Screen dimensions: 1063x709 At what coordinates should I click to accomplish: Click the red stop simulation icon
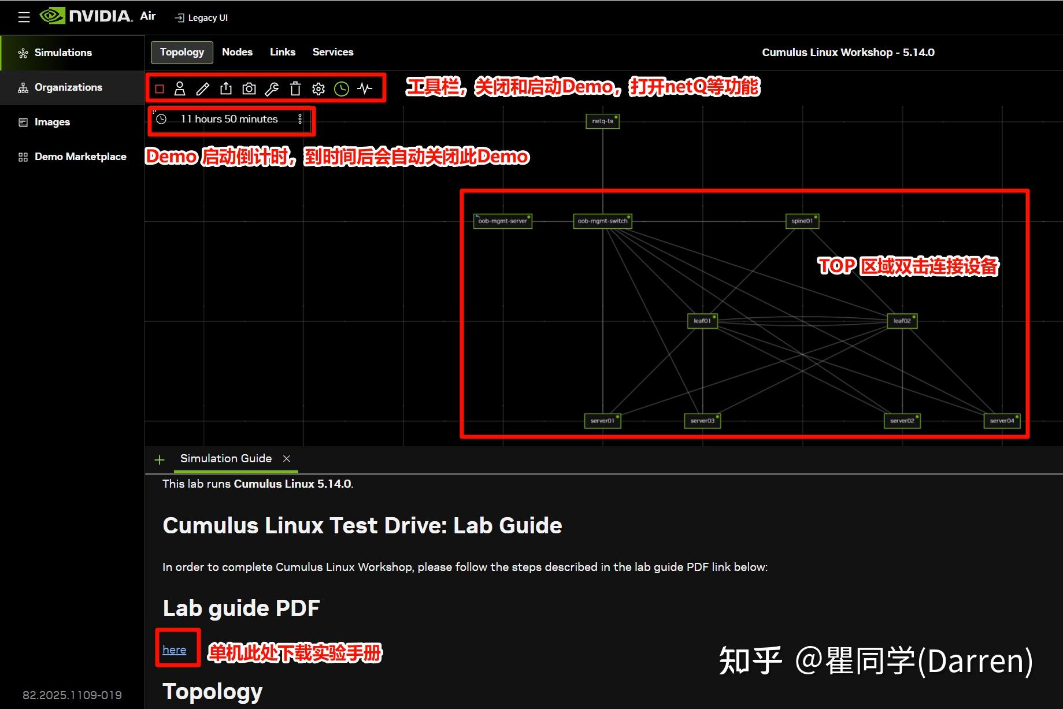click(159, 88)
